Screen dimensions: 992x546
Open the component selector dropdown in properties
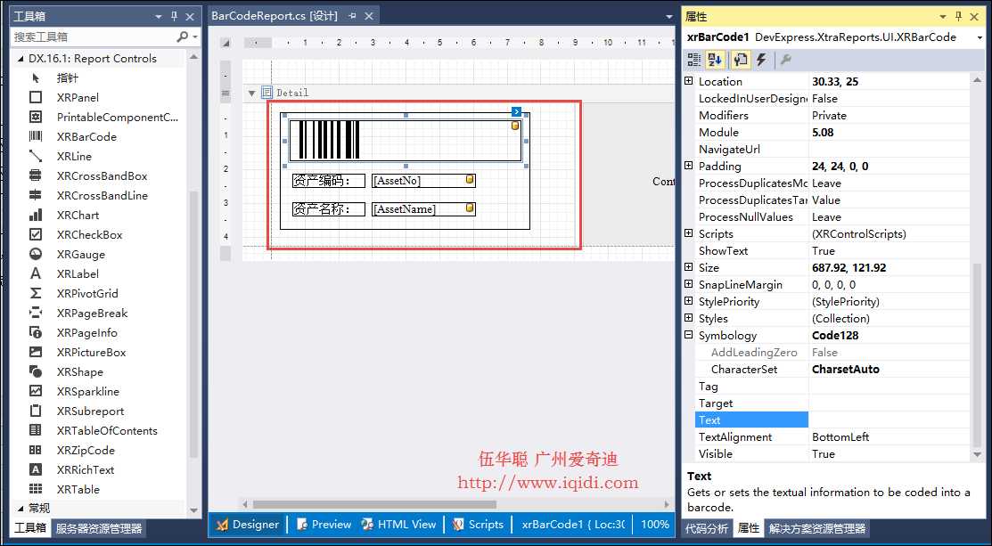(x=980, y=38)
